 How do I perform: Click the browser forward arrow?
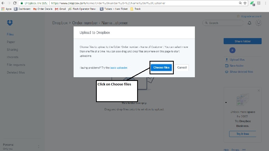9,3
